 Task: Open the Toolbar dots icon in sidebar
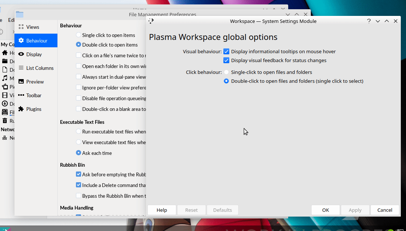(x=21, y=95)
